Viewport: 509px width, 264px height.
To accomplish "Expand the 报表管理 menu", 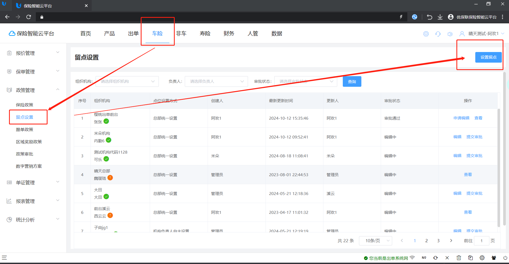I will click(x=58, y=200).
